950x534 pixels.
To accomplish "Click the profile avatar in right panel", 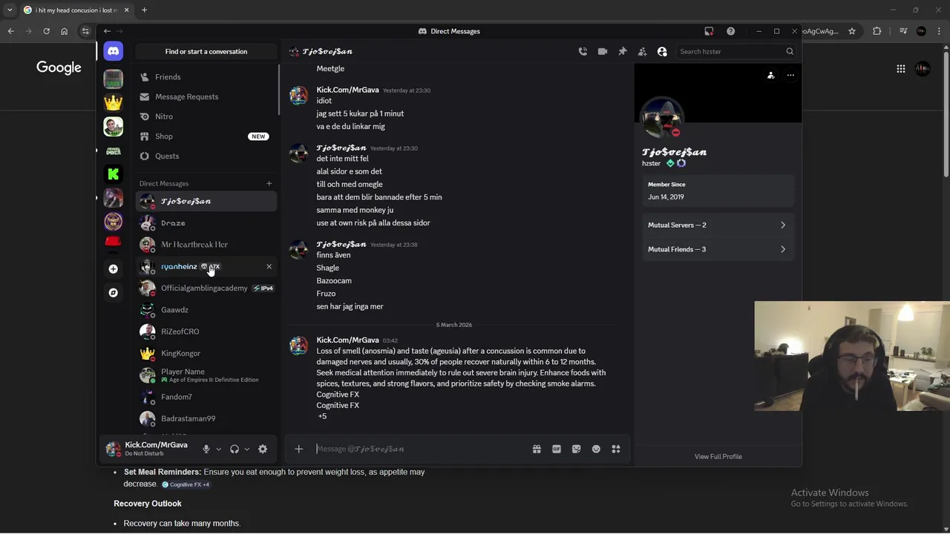I will [661, 117].
